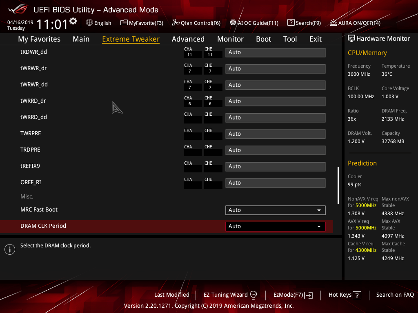Click tWRWR_dr Auto input field

[x=276, y=68]
